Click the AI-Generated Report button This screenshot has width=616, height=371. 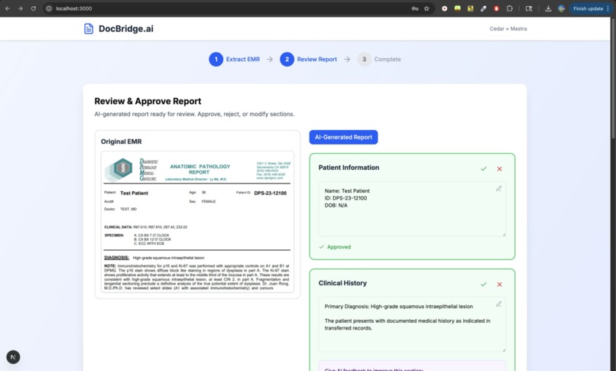click(343, 137)
